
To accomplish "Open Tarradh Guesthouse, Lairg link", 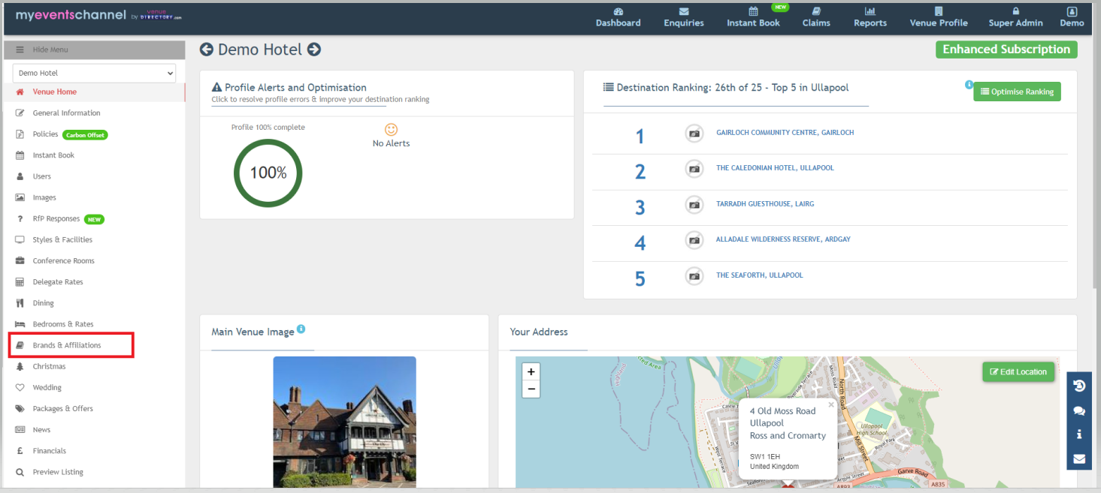I will click(765, 204).
